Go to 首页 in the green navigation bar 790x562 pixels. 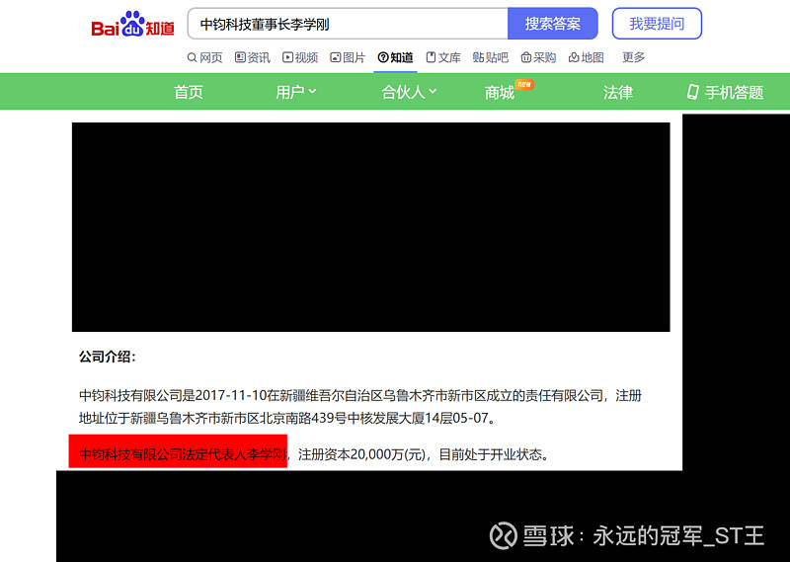[189, 92]
